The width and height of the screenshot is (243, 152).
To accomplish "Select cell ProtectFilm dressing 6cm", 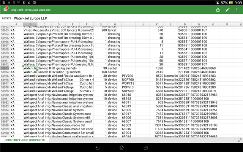I will (x=73, y=46).
